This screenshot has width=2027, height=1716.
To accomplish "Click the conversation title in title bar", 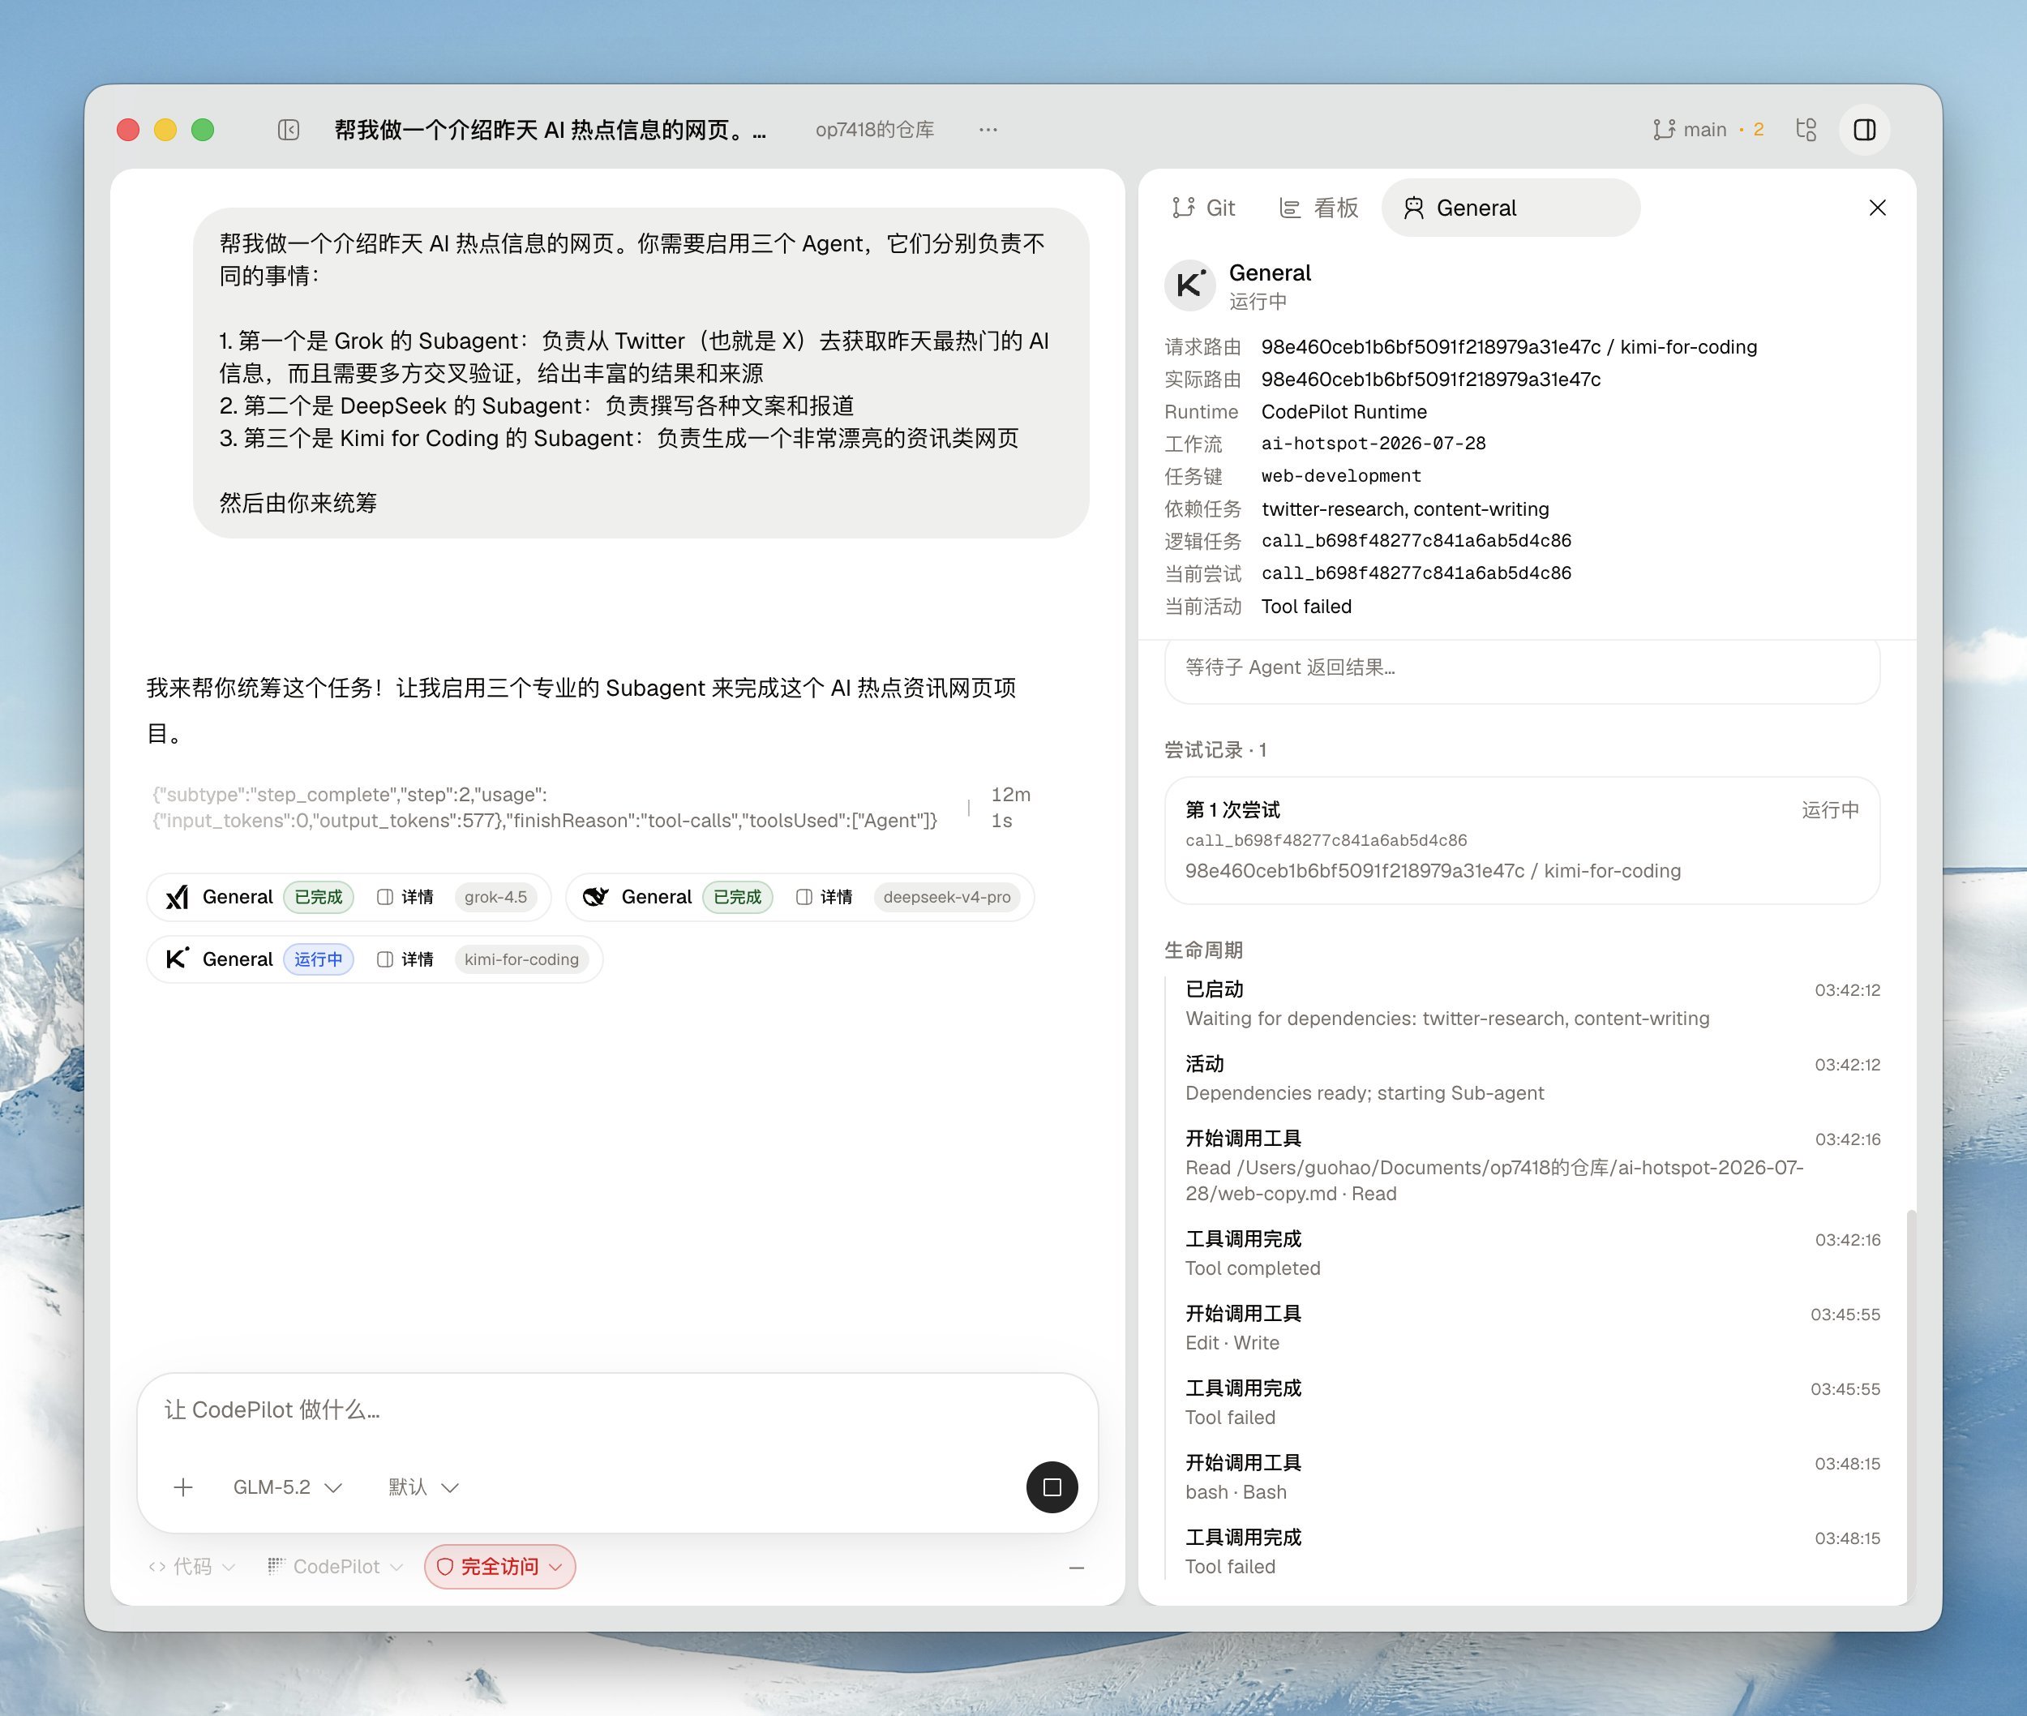I will 551,130.
